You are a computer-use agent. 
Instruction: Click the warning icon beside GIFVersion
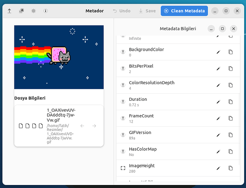[123, 135]
